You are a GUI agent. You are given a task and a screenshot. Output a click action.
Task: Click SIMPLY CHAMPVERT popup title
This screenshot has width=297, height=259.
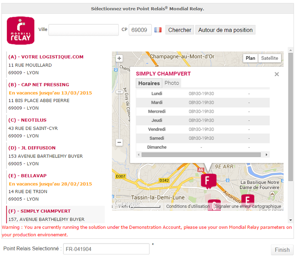(163, 74)
